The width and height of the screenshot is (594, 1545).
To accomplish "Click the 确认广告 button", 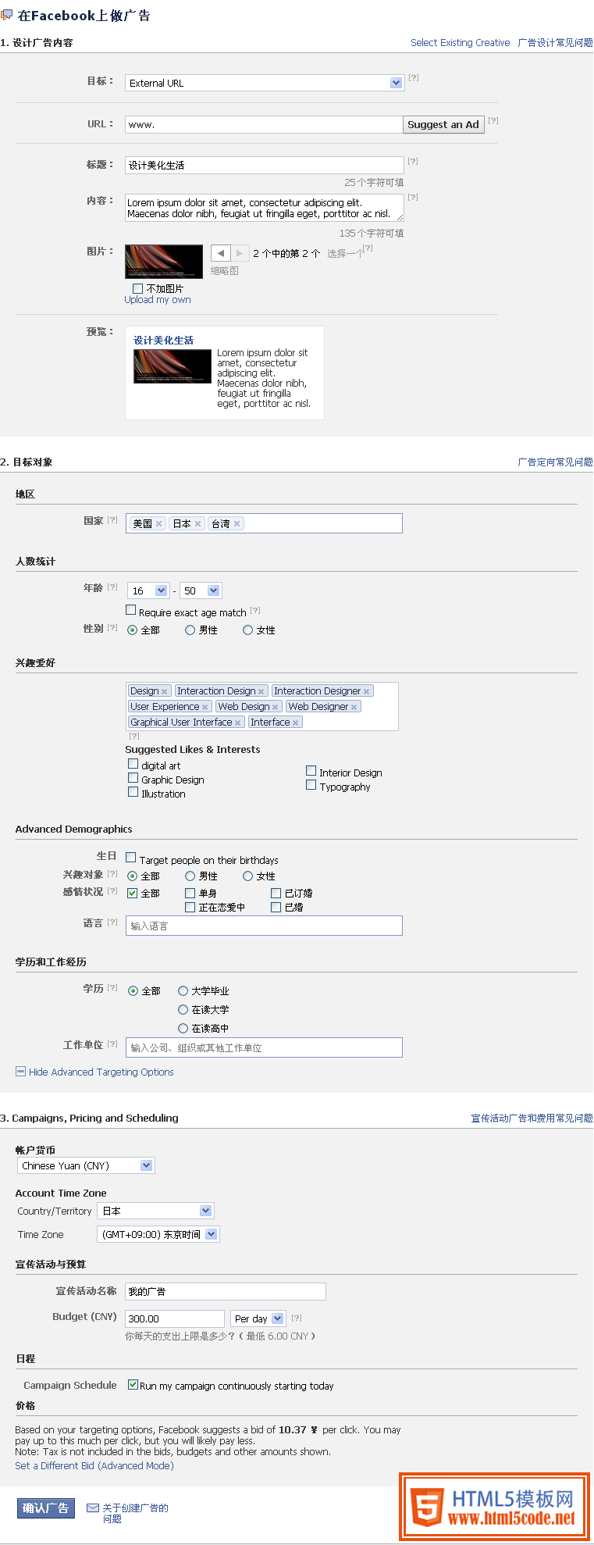I will pos(46,1508).
